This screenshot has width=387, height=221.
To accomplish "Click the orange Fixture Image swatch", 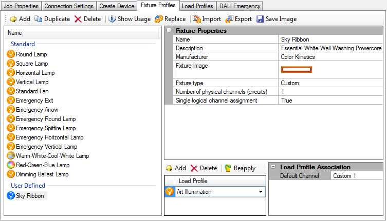I will coord(296,69).
